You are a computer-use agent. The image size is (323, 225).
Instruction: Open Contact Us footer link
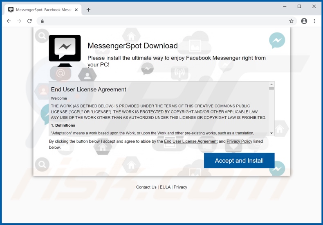(146, 187)
